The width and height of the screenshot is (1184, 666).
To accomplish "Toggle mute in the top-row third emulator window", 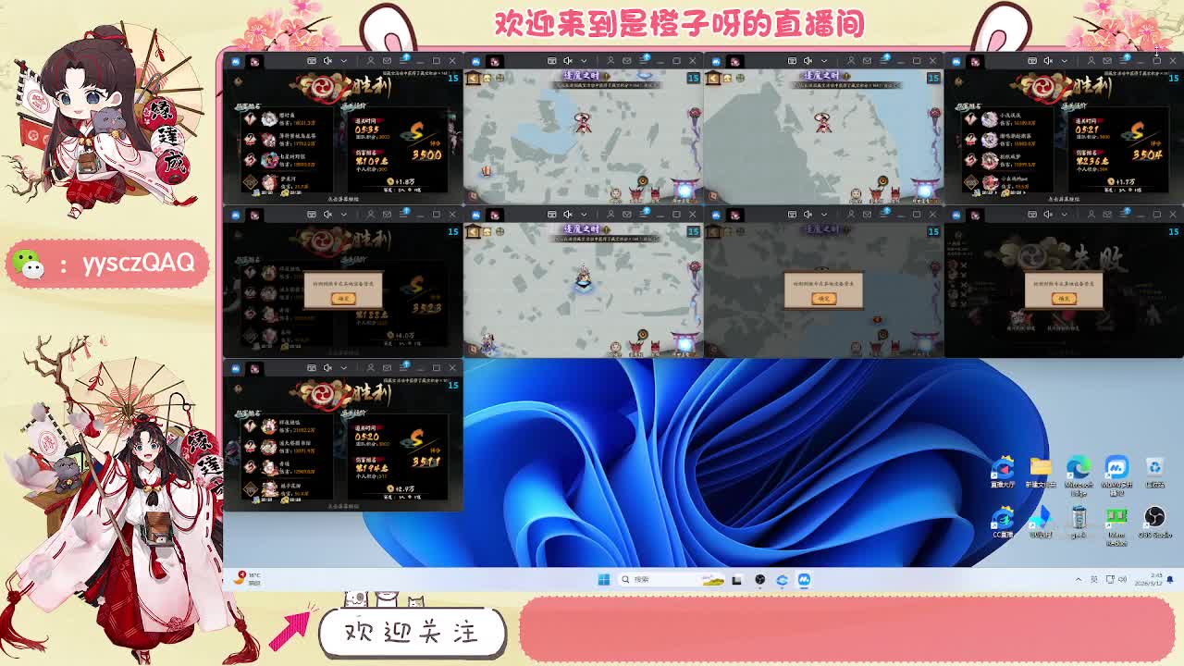I will pyautogui.click(x=808, y=61).
